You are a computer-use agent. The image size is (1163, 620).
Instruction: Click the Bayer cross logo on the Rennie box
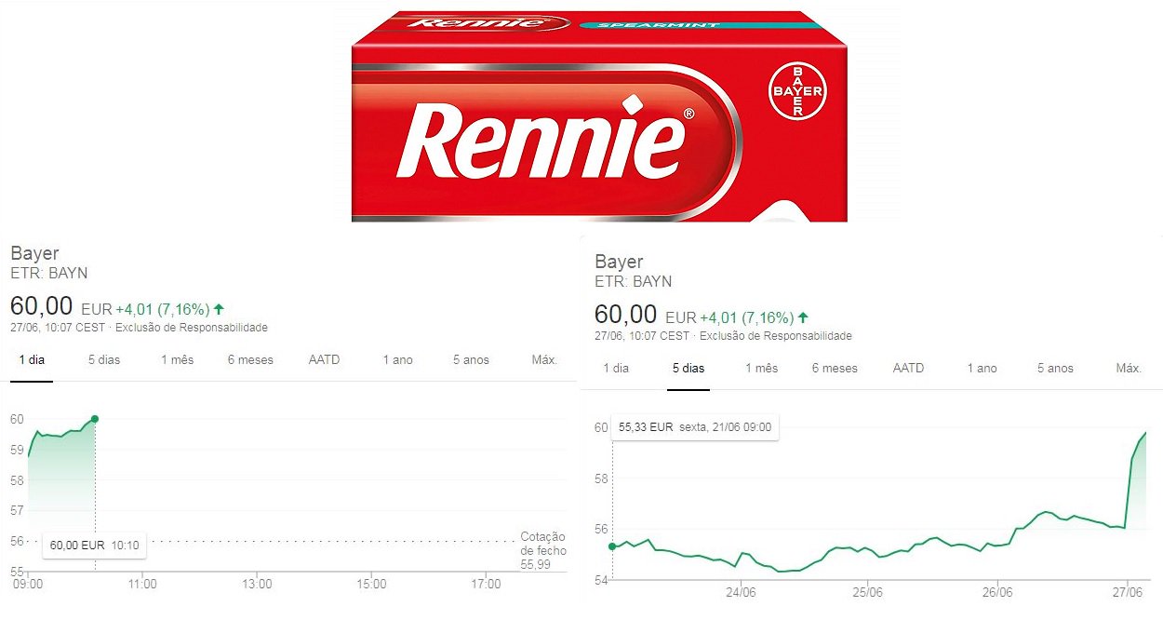[x=797, y=91]
